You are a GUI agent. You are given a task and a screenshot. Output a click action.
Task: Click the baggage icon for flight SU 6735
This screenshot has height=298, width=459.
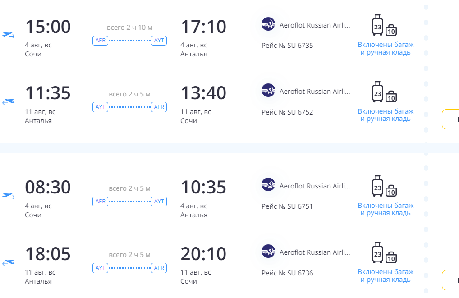(384, 25)
